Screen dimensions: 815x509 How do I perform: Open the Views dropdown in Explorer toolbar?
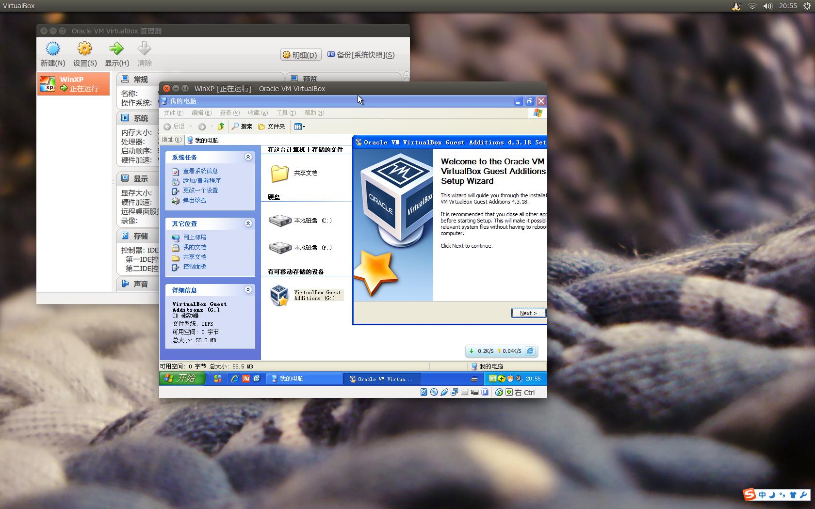coord(300,126)
